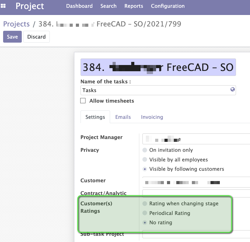Image resolution: width=250 pixels, height=242 pixels.
Task: Open the apps grid menu icon
Action: [x=3, y=6]
